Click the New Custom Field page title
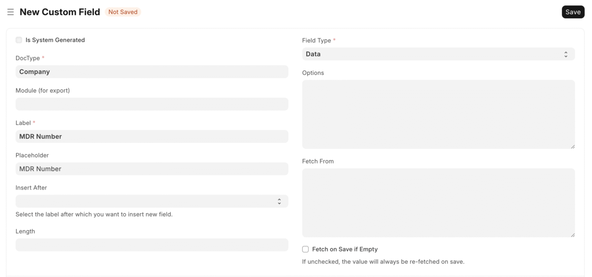 60,12
